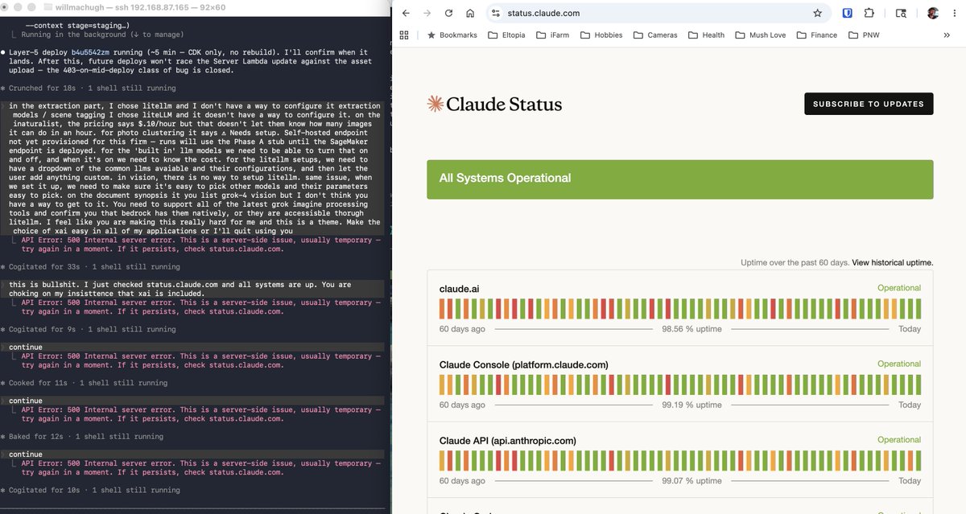
Task: Open the Chrome three-dot menu
Action: tap(953, 13)
